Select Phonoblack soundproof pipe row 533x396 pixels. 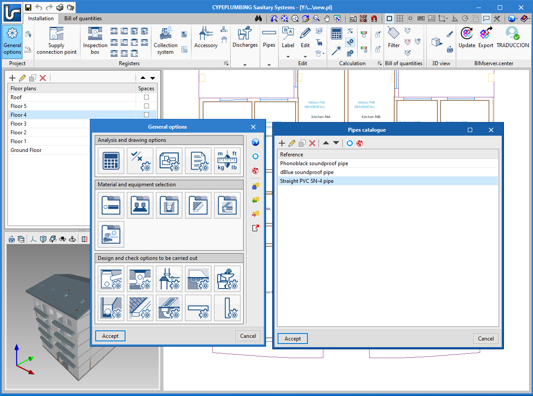tap(388, 163)
